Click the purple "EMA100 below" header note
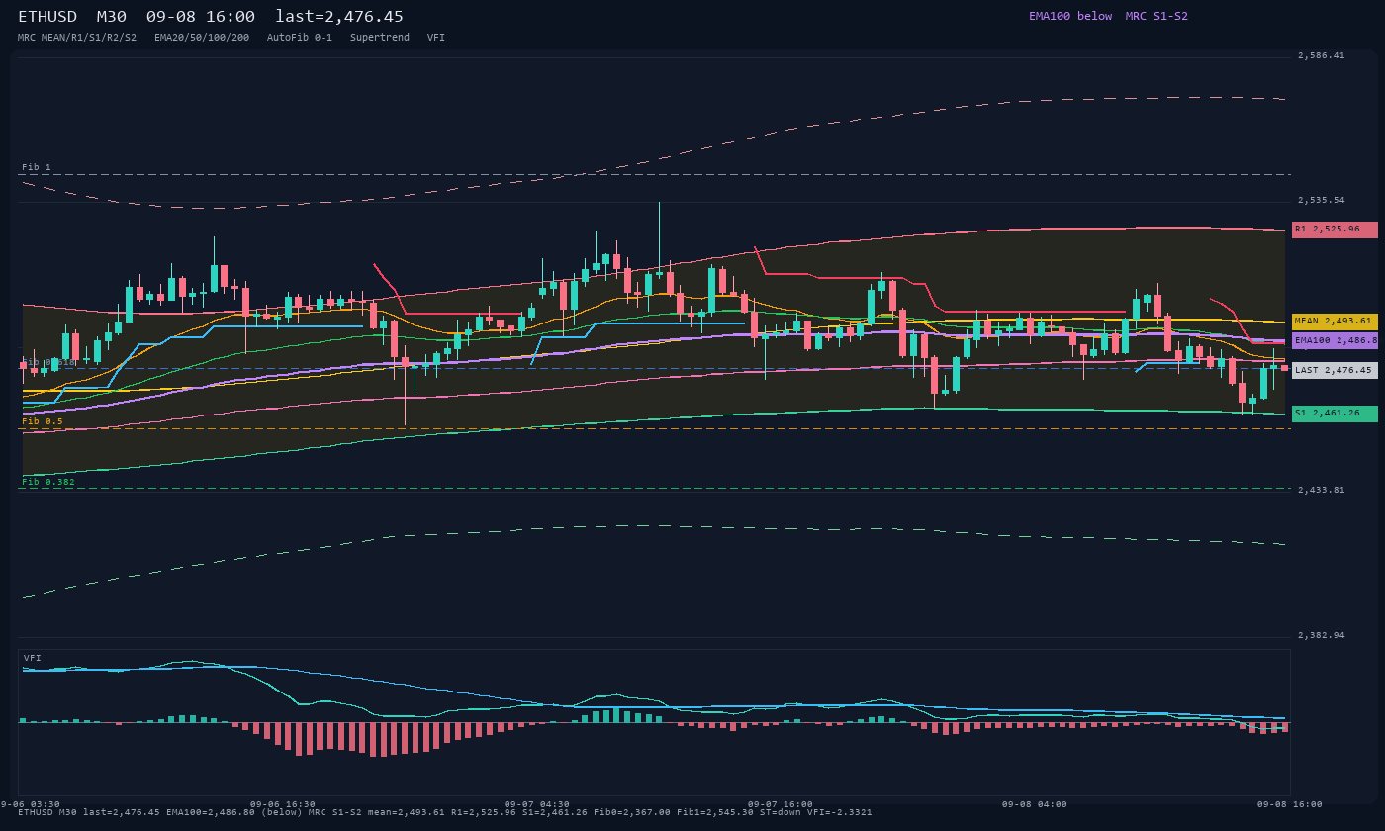The image size is (1385, 831). (1070, 16)
